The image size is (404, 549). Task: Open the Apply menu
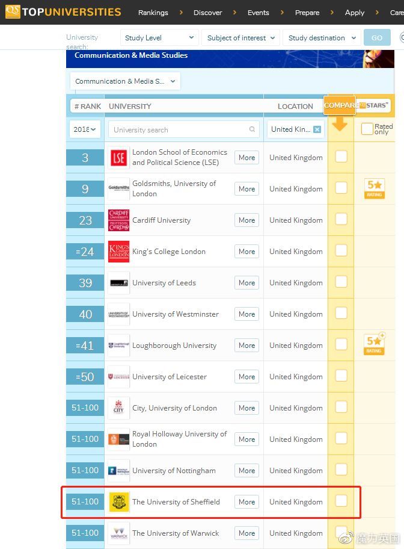point(354,13)
